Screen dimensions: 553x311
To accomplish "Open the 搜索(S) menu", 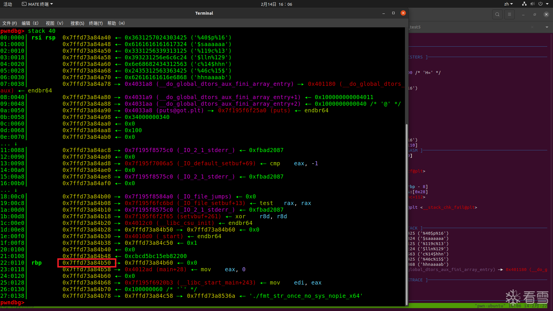I will [x=77, y=23].
